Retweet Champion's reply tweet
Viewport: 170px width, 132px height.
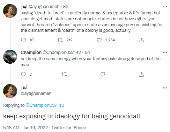pos(64,74)
